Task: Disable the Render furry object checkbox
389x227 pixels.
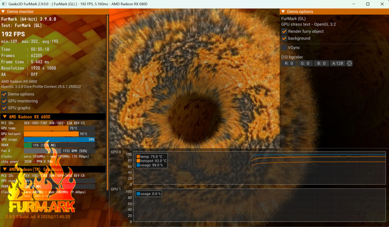Action: click(284, 32)
